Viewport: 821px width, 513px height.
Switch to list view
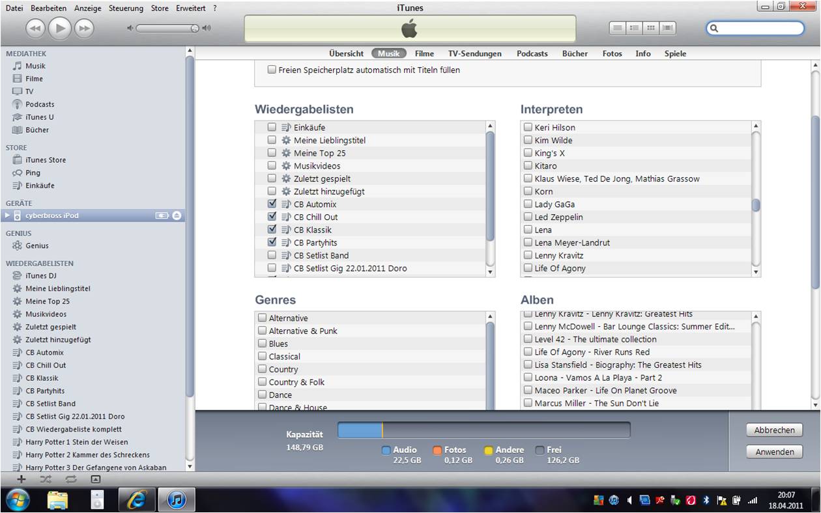[617, 28]
